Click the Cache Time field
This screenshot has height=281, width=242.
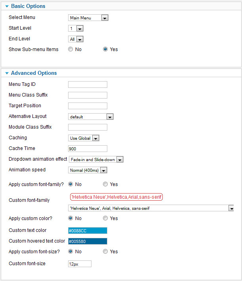[88, 149]
